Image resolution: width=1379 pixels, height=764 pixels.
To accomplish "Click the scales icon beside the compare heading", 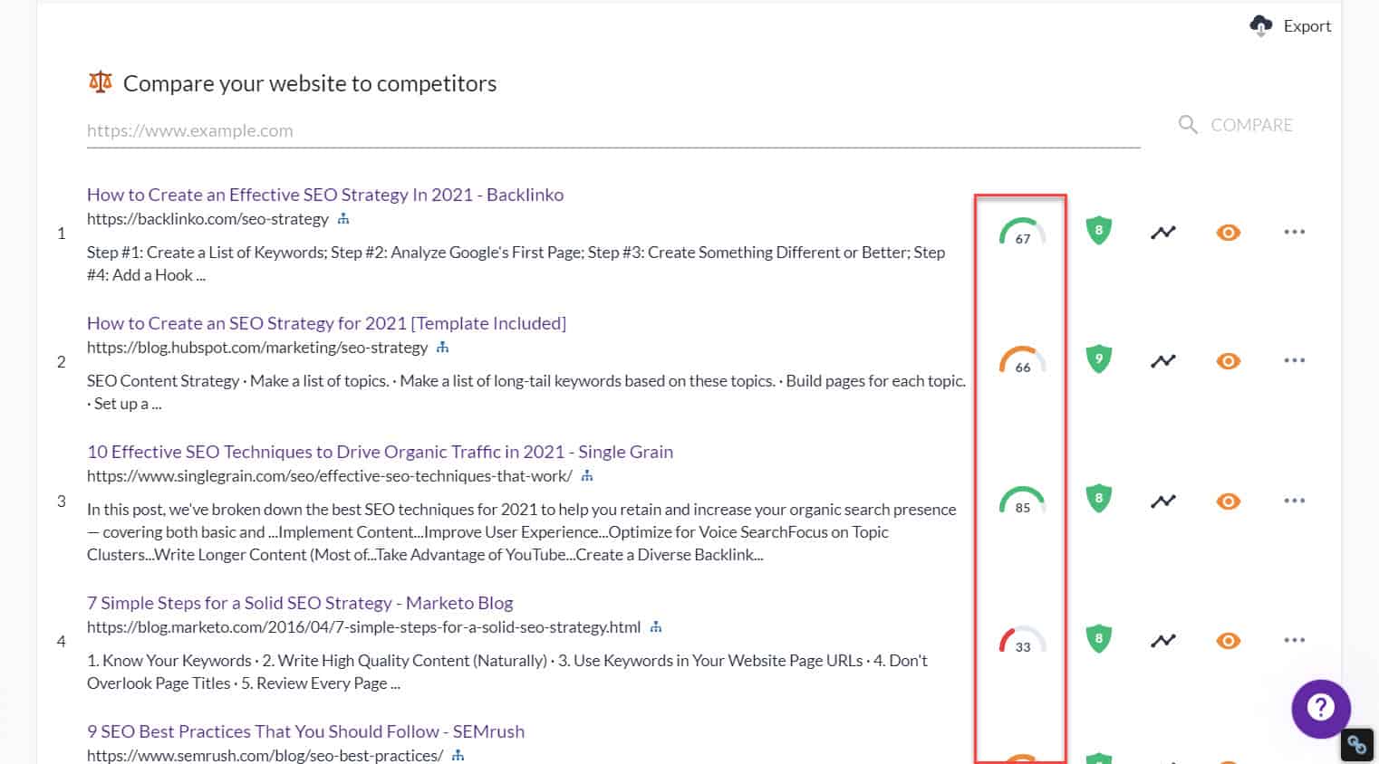I will (x=101, y=81).
